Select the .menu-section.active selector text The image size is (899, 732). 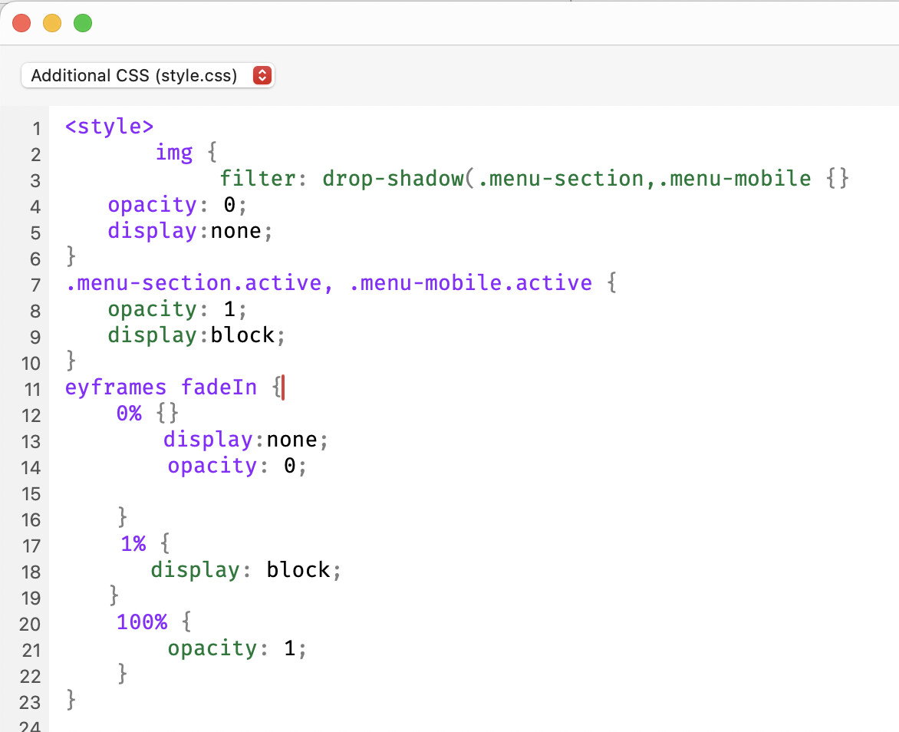194,283
